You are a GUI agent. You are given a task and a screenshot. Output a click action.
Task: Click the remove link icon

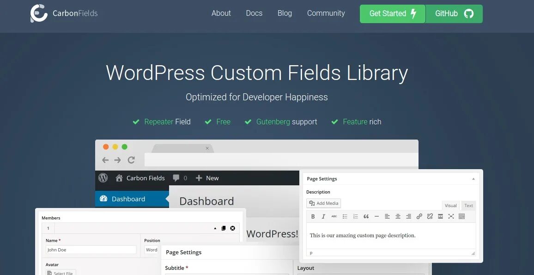(x=430, y=216)
